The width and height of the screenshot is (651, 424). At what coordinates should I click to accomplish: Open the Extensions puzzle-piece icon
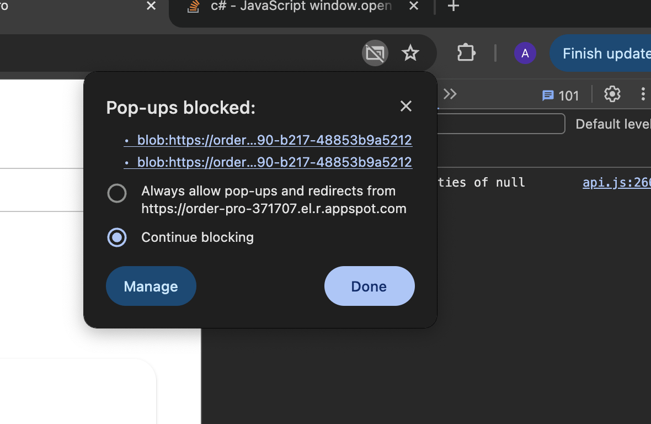466,52
